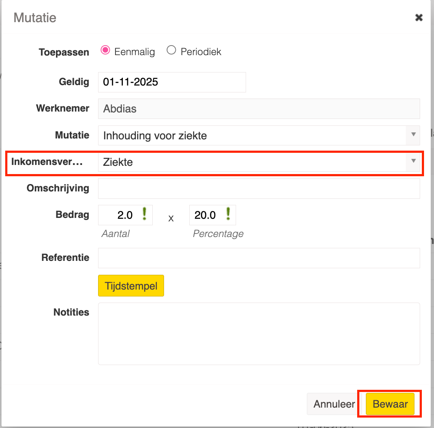Cancel with the Annuleer button
This screenshot has width=434, height=428.
coord(334,404)
